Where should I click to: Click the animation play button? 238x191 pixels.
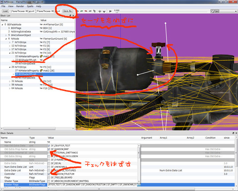pos(110,11)
